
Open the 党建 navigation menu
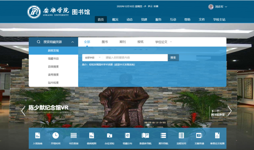click(x=144, y=20)
